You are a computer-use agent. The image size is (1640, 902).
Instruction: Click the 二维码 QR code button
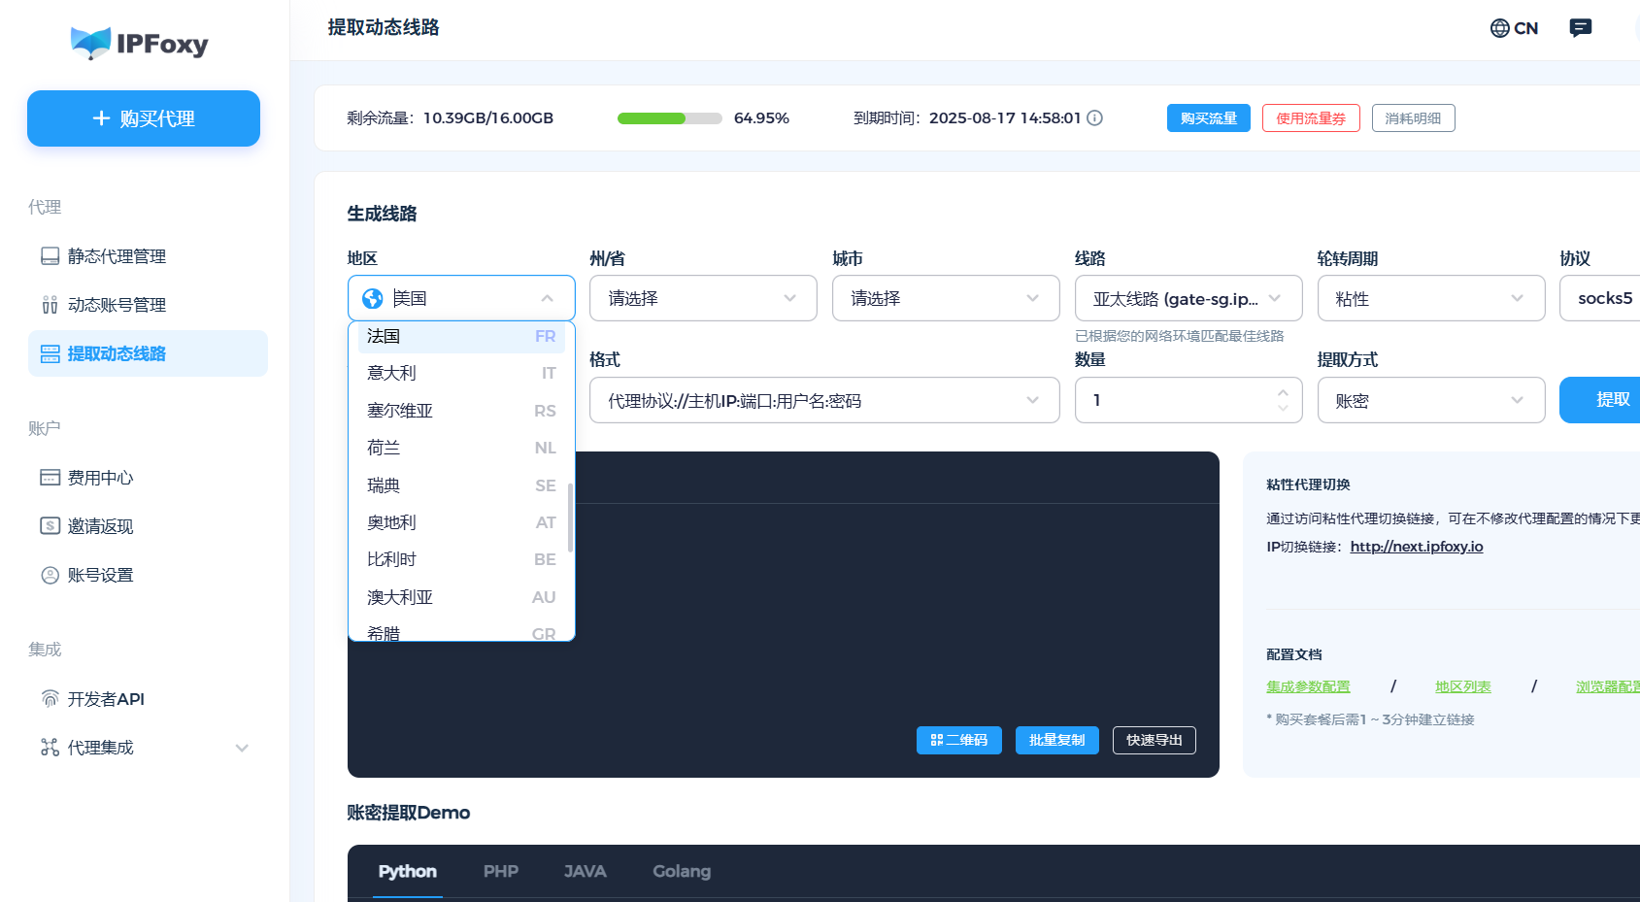[959, 740]
